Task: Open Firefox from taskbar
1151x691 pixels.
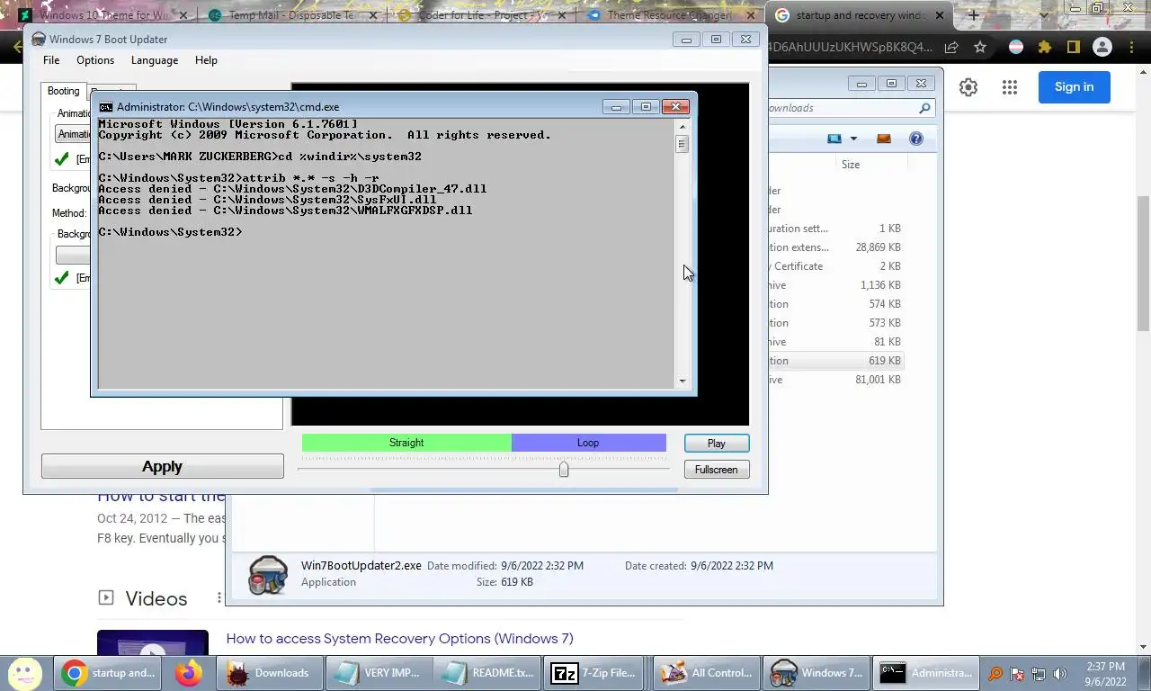Action: click(x=189, y=673)
